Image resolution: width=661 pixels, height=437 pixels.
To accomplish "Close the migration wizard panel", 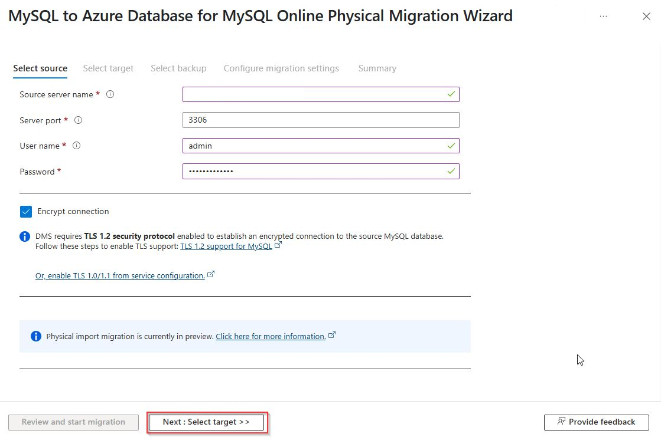I will point(646,16).
